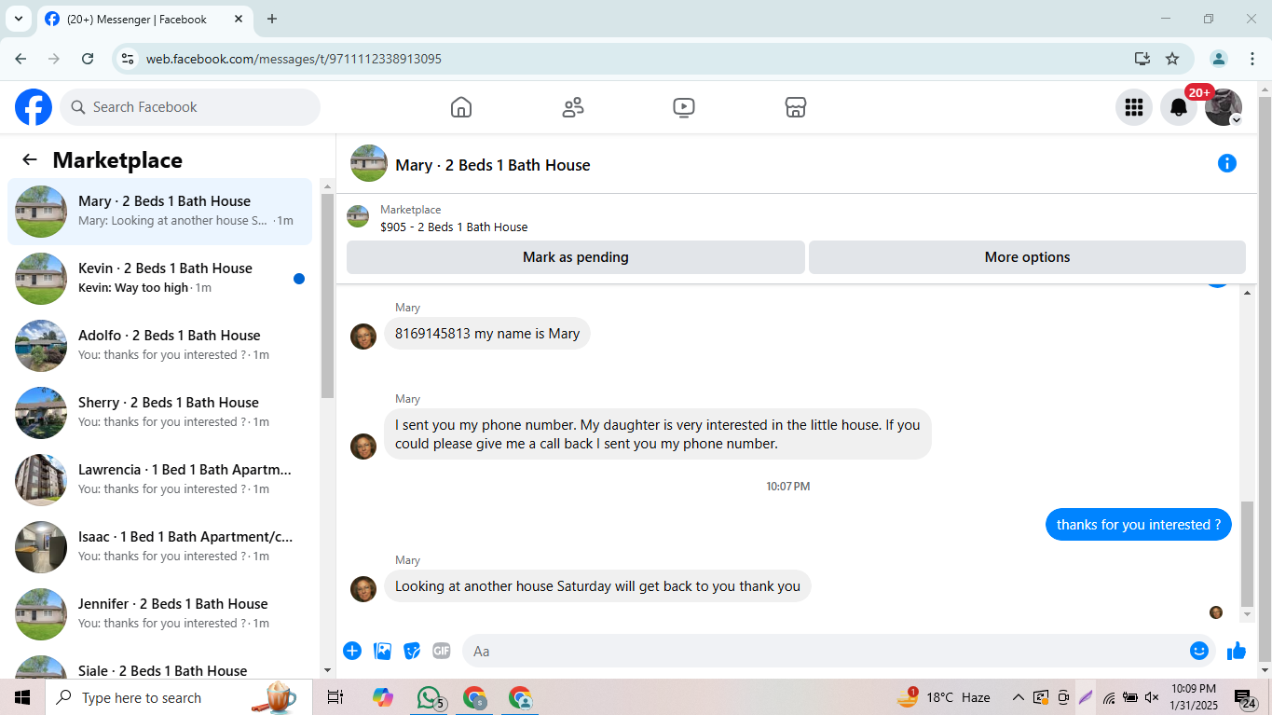Click the 10:07 PM timestamp in the chat

click(x=788, y=487)
